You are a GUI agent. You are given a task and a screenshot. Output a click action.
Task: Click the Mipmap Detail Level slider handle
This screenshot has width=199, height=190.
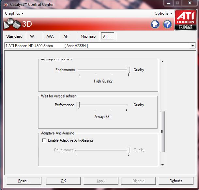[x=129, y=70]
